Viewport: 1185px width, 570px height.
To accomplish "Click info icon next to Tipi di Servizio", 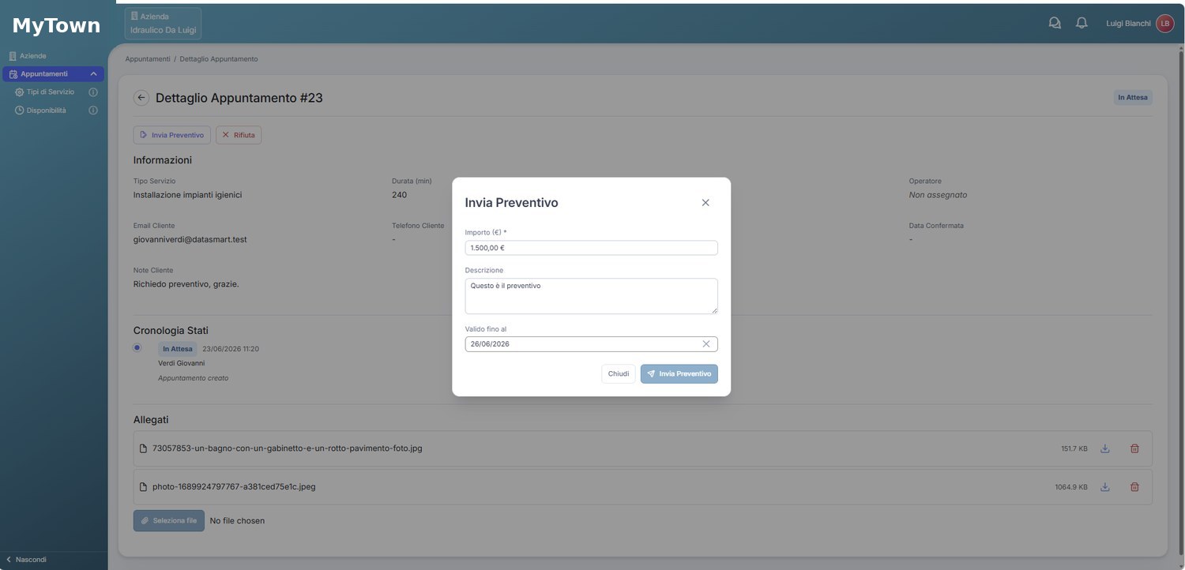I will click(93, 92).
